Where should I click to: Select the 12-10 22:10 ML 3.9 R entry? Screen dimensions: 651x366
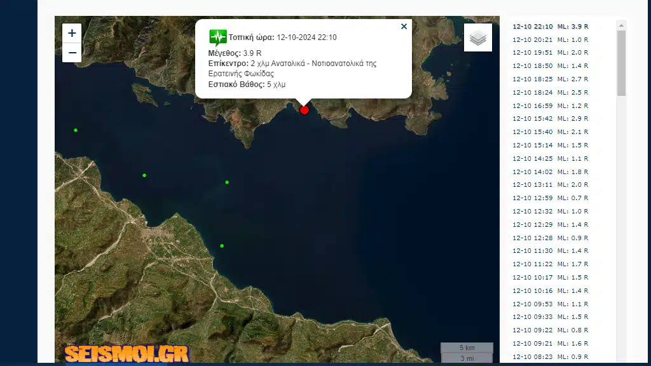pyautogui.click(x=550, y=26)
